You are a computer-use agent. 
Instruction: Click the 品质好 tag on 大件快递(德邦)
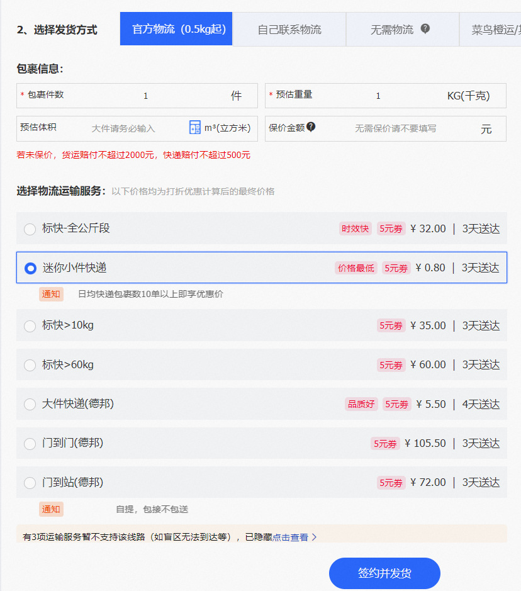[361, 404]
